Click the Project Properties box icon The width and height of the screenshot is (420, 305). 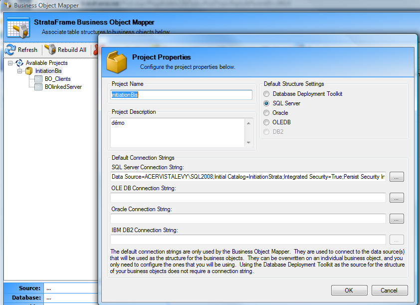click(x=117, y=61)
